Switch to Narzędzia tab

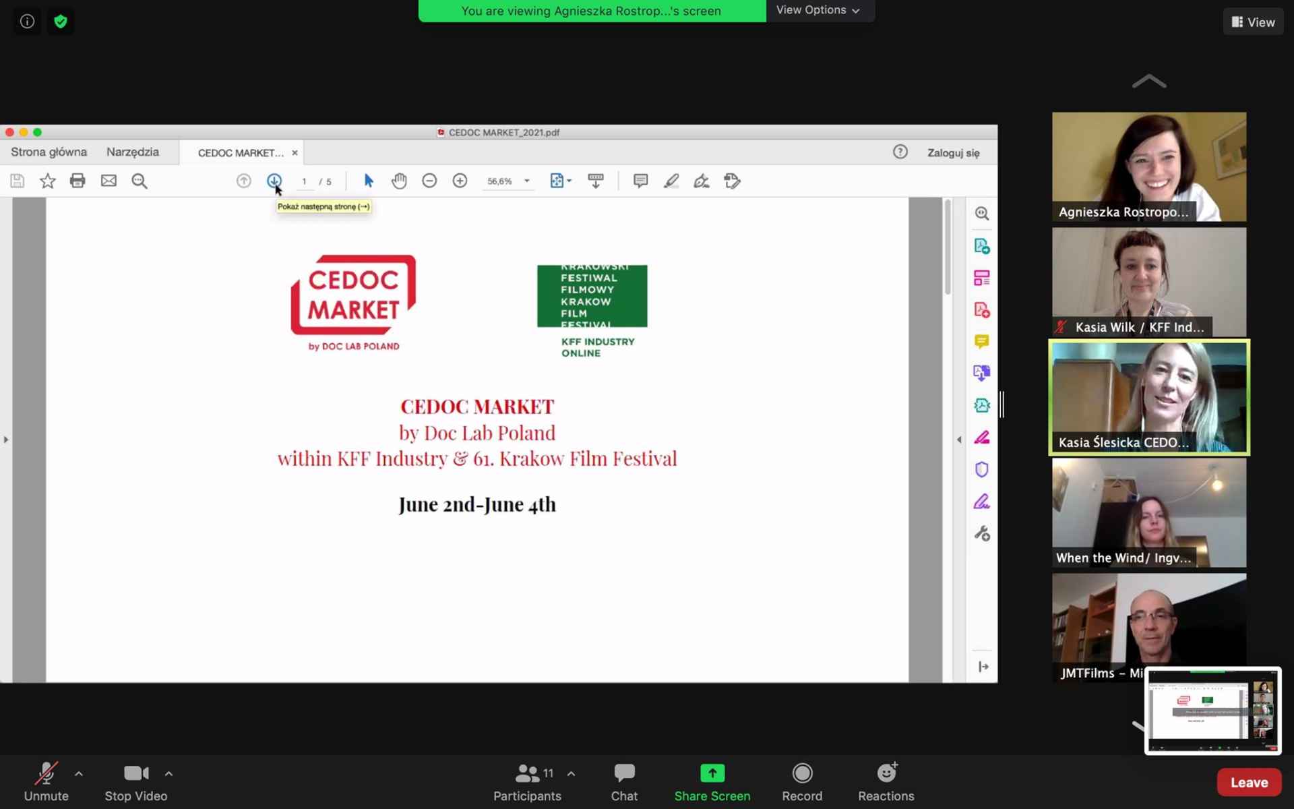click(x=133, y=152)
